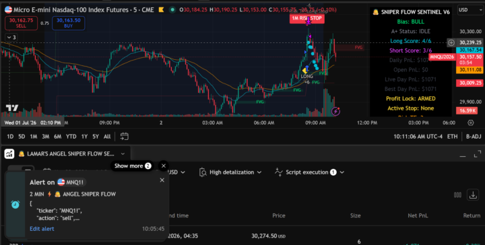Select the 5D time range
This screenshot has height=245, width=485.
tap(22, 136)
